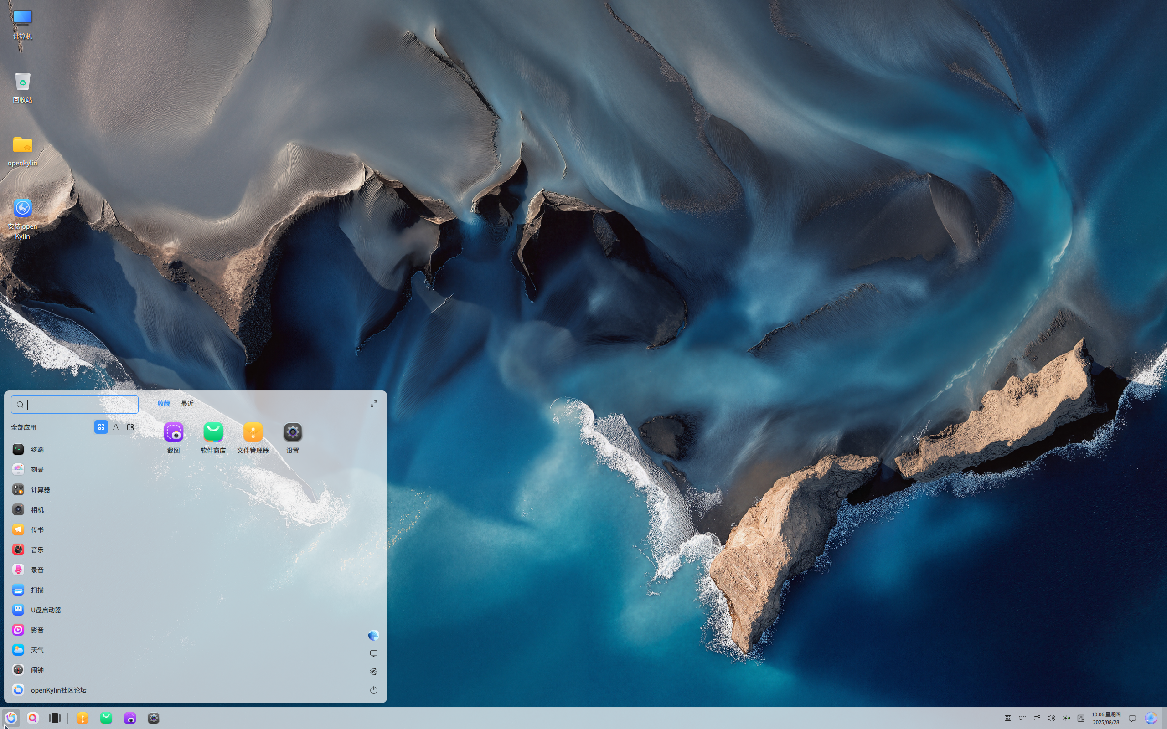Launch 闹钟 alarm clock app
Screen dimensions: 1167x729
[x=75, y=670]
